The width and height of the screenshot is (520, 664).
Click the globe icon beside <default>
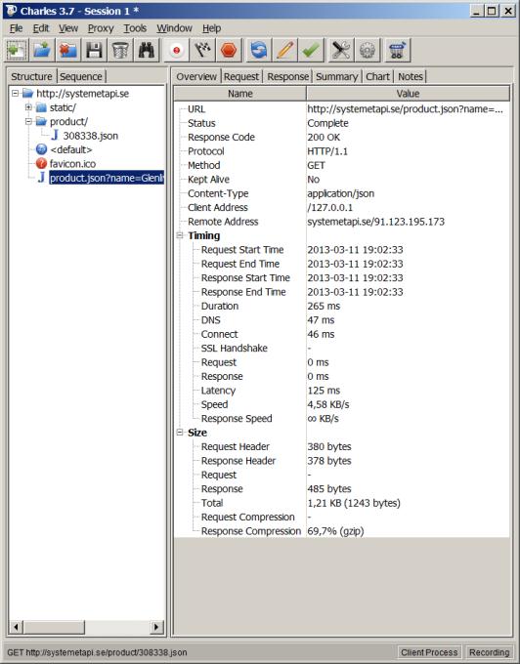click(41, 149)
